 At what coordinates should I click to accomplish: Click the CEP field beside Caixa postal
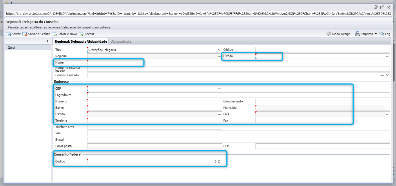point(323,146)
